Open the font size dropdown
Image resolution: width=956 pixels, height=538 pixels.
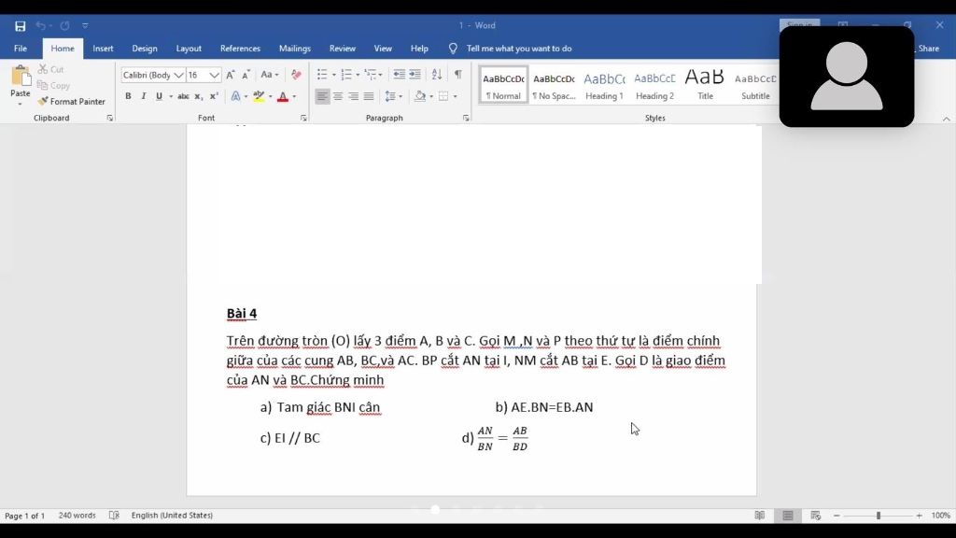tap(214, 75)
